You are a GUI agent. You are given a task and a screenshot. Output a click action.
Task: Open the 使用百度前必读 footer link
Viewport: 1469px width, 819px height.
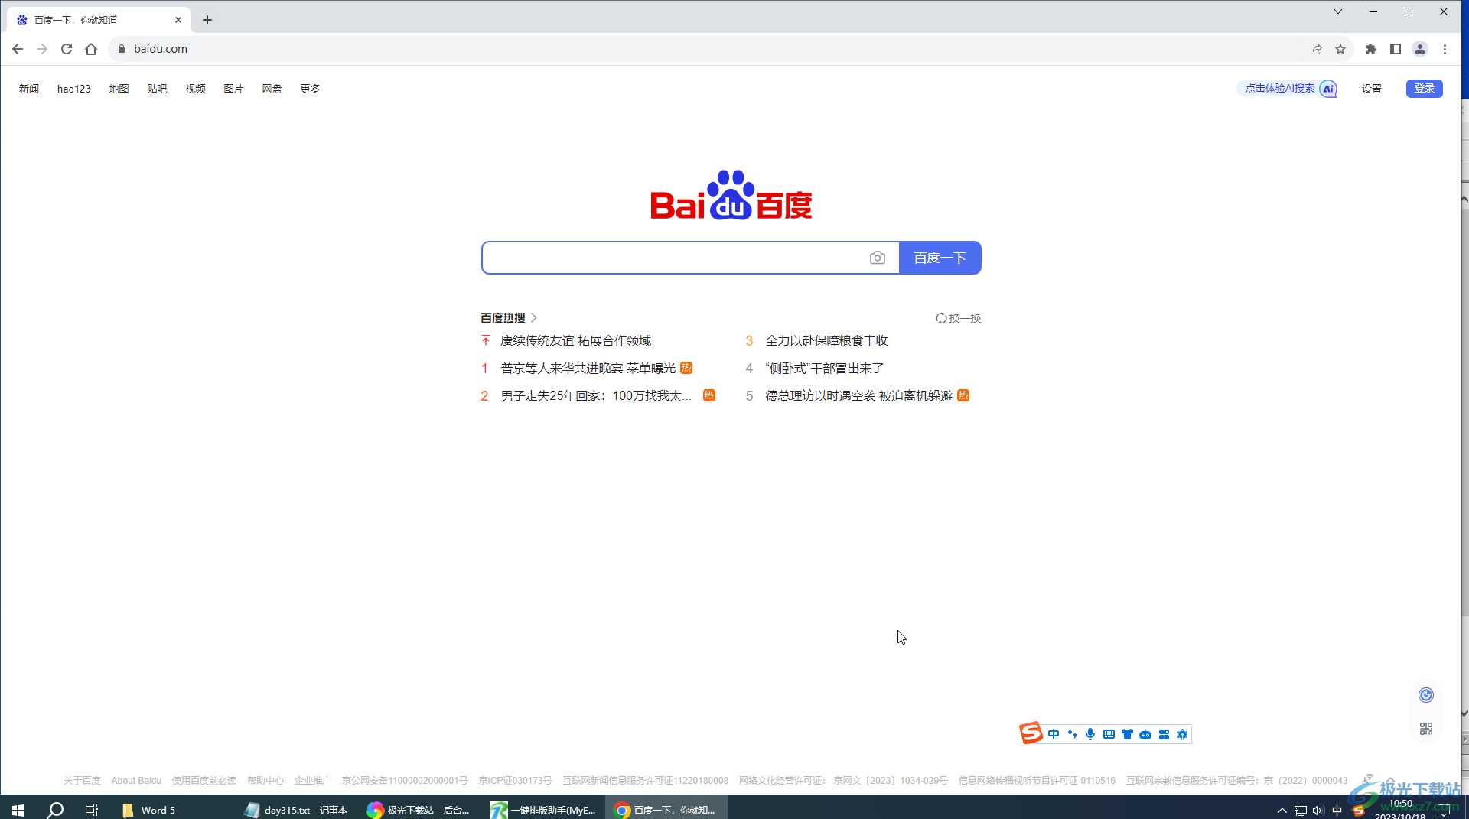point(204,781)
